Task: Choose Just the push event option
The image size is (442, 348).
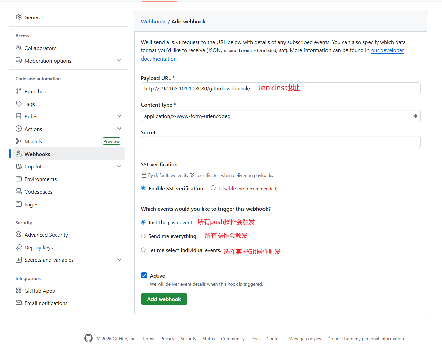Action: pos(143,222)
